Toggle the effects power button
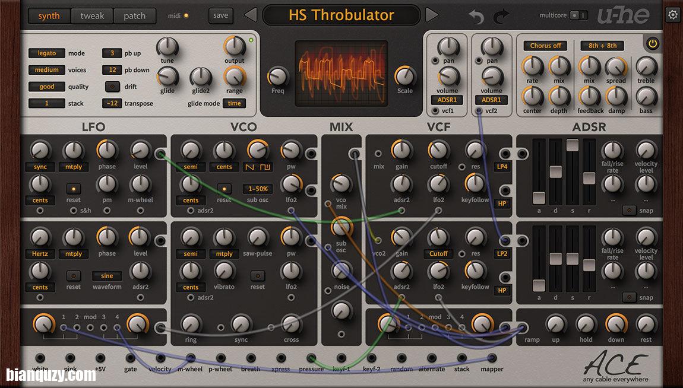Screen dimensions: 683x388 (652, 43)
